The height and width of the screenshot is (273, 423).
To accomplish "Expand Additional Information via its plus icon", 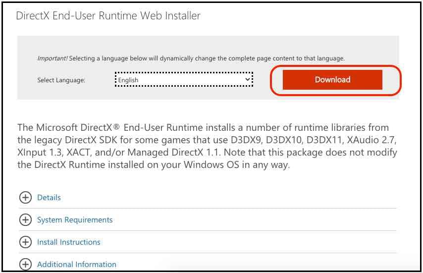I will tap(25, 264).
